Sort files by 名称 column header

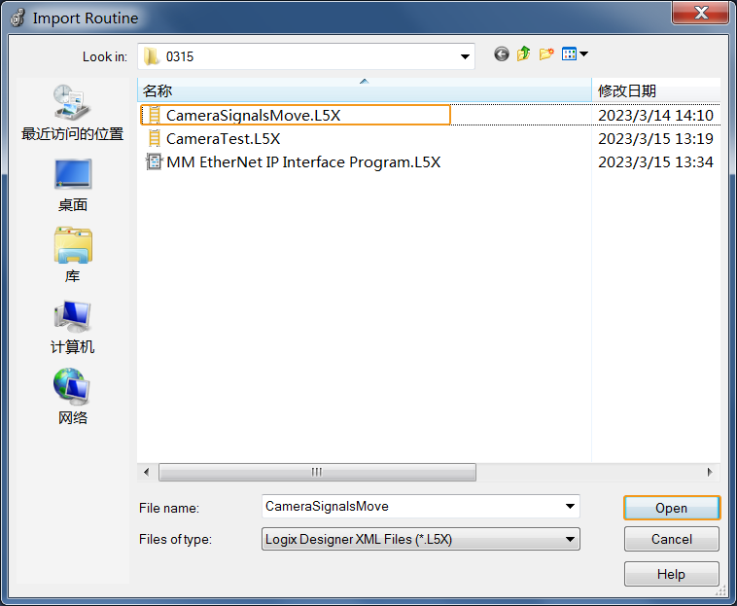tap(365, 90)
